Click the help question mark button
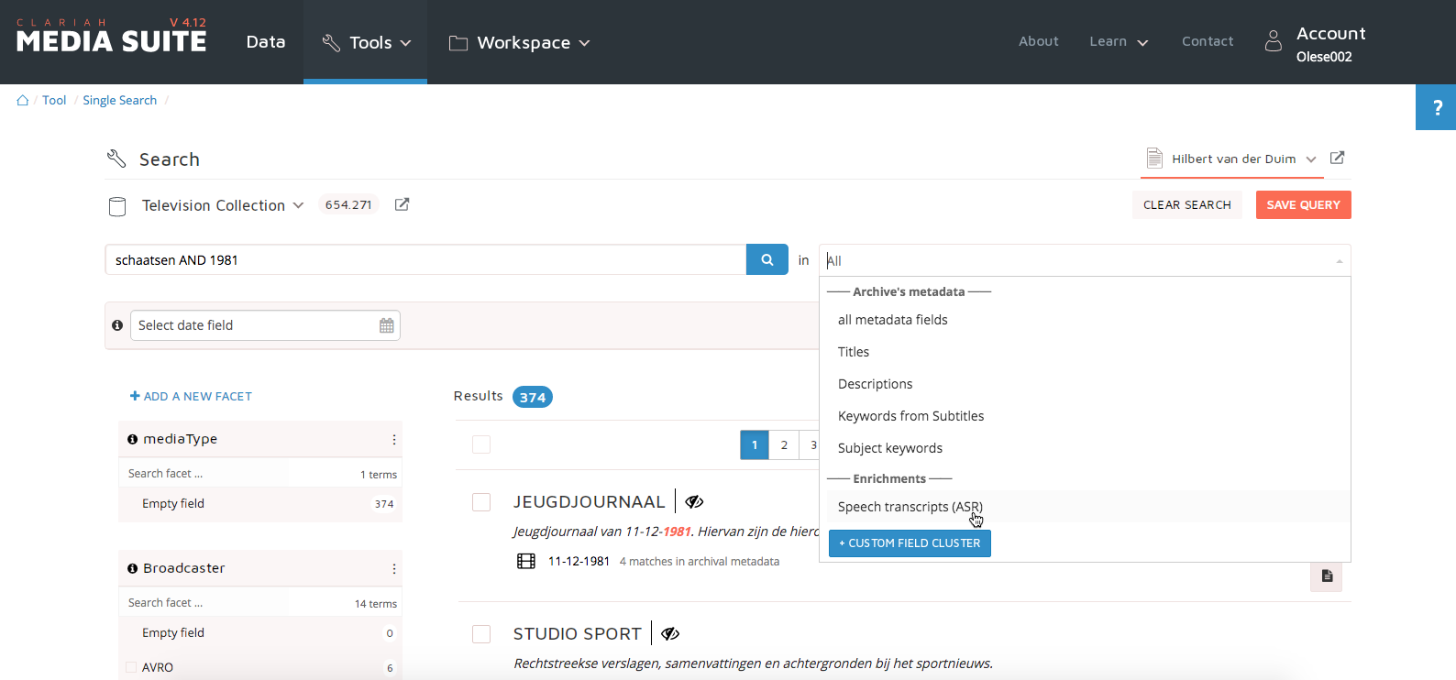This screenshot has height=680, width=1456. (1436, 107)
